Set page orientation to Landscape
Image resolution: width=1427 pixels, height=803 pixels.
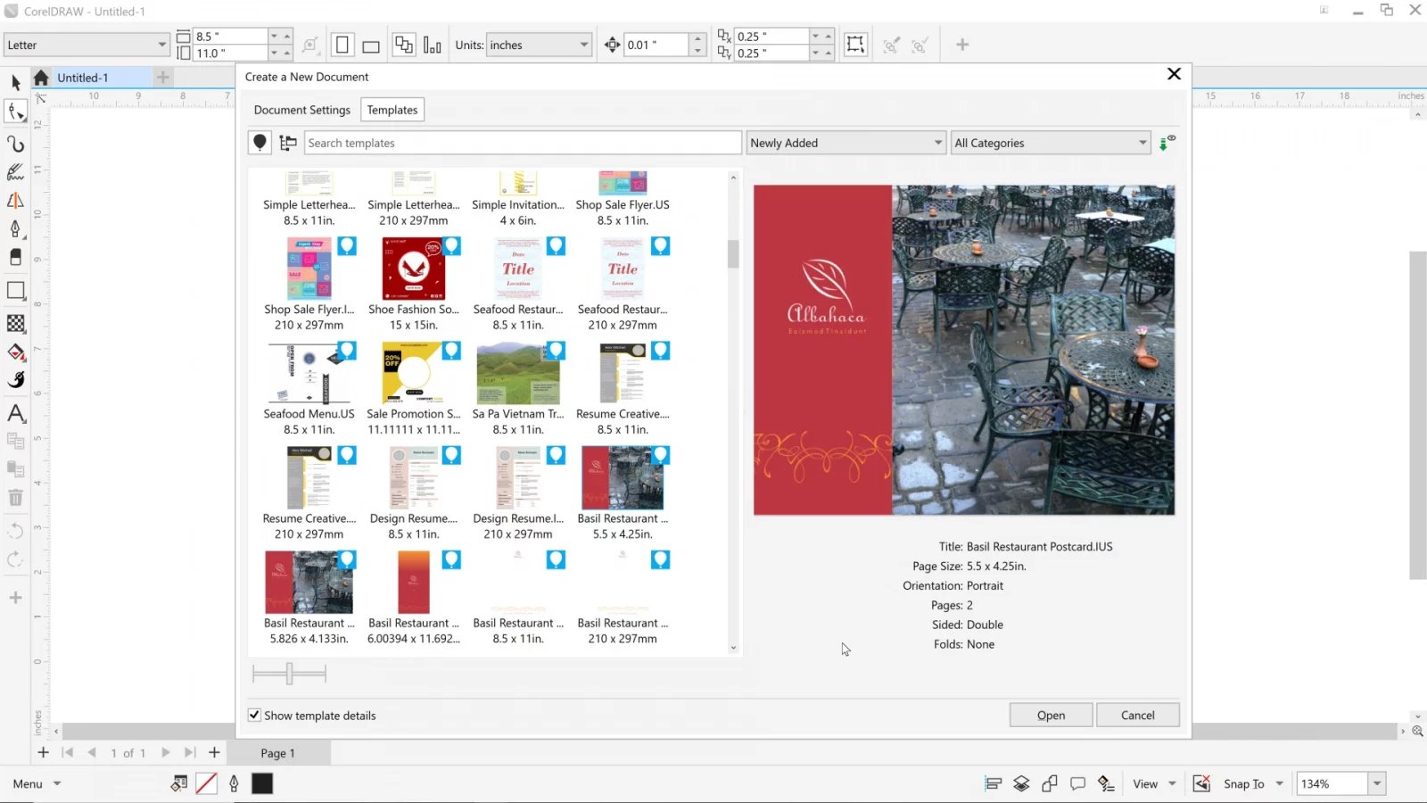click(370, 45)
